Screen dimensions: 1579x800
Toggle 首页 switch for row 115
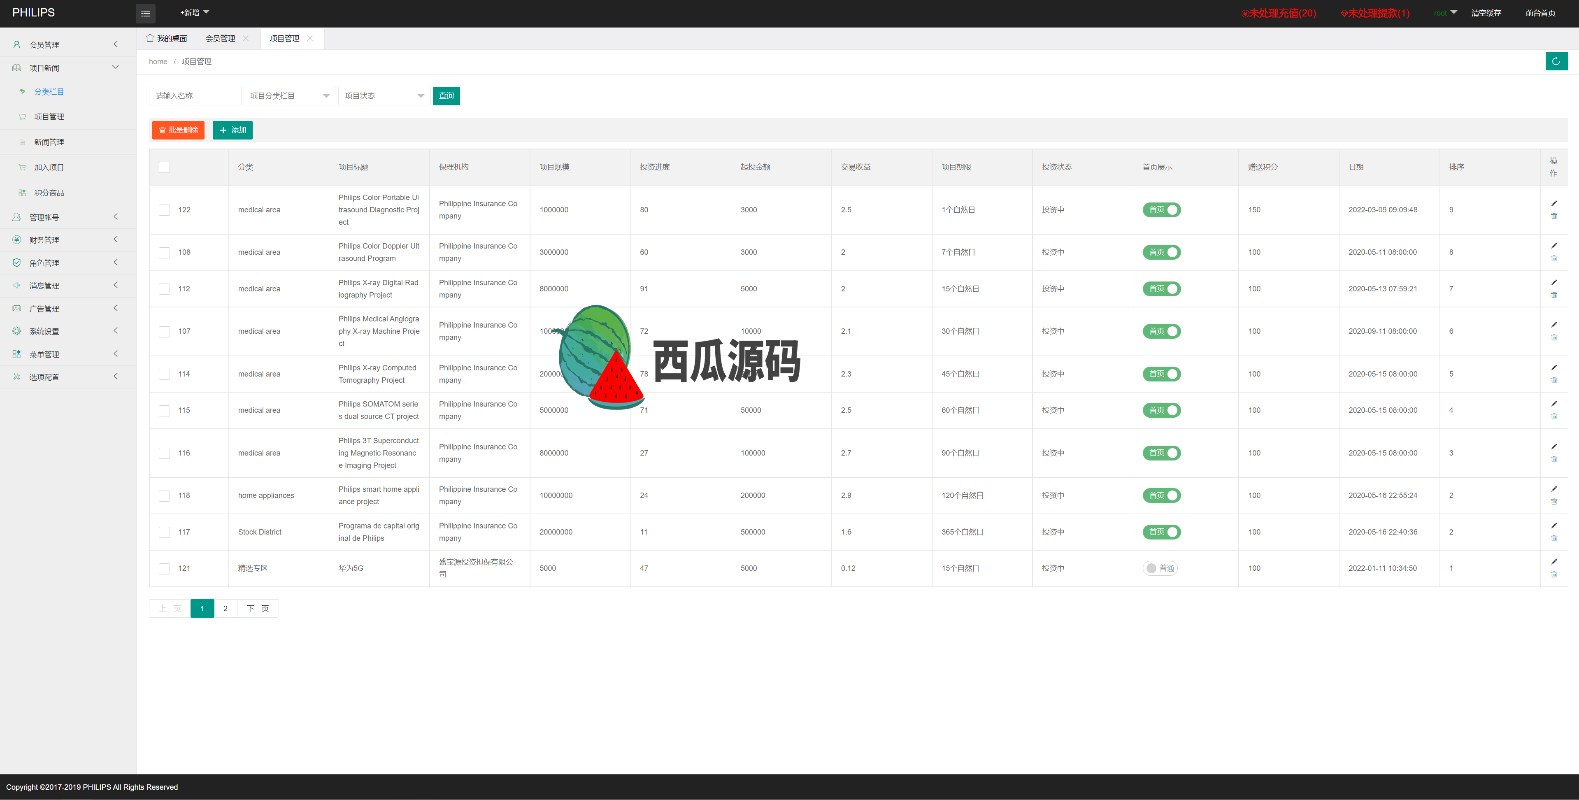(1162, 410)
